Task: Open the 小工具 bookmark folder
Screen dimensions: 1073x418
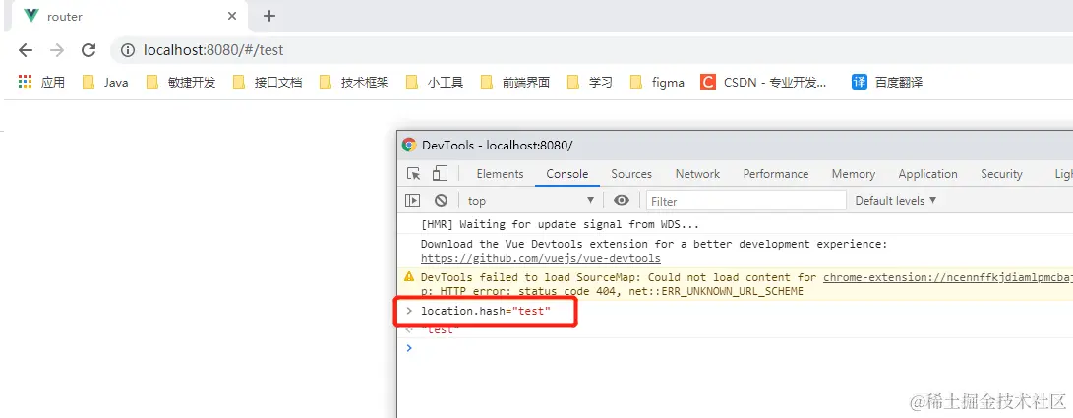Action: click(435, 82)
